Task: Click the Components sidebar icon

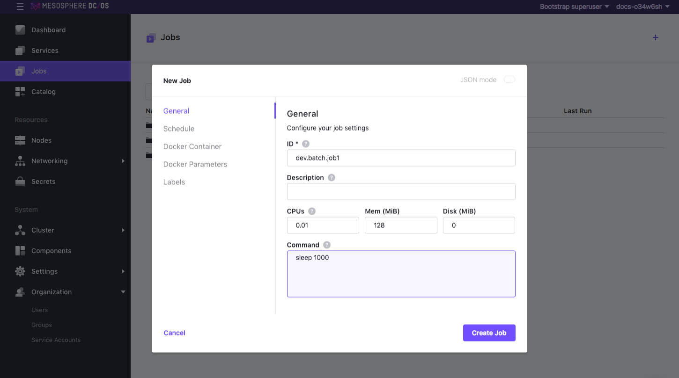Action: click(x=20, y=251)
